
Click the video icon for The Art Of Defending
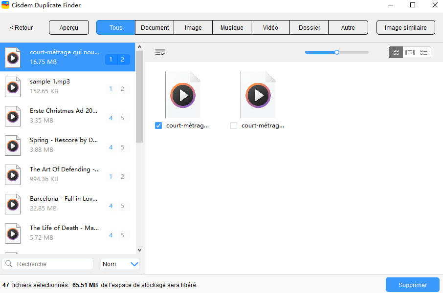pyautogui.click(x=13, y=175)
